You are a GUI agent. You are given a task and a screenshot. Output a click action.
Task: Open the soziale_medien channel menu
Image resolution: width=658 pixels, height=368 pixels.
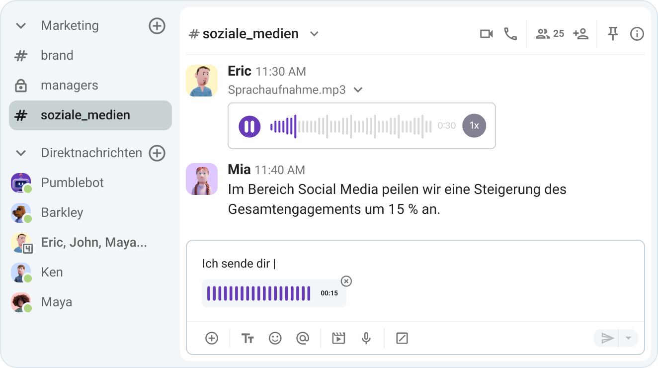[x=314, y=34]
